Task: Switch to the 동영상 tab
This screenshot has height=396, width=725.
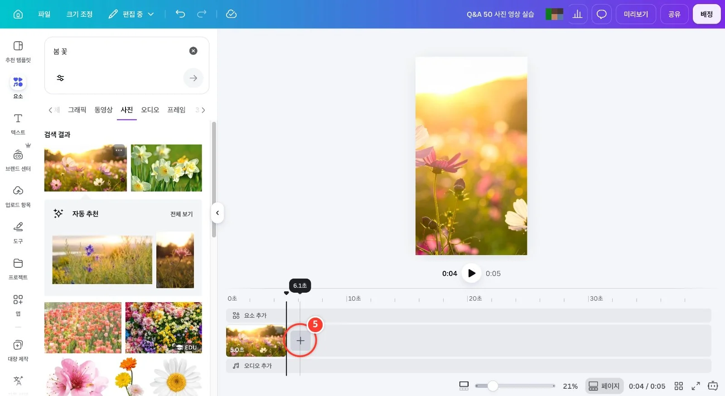Action: [103, 110]
